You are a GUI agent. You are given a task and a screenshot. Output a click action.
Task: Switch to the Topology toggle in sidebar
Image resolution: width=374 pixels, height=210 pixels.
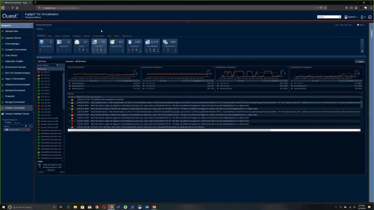point(8,123)
